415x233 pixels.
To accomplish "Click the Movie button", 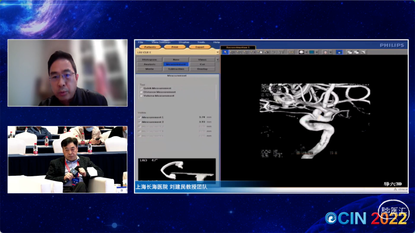I will point(149,69).
